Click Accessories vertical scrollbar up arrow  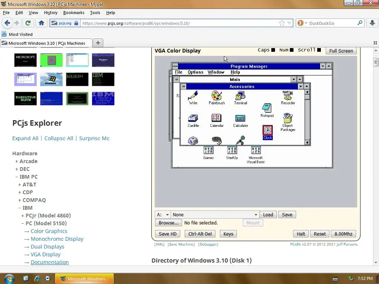pyautogui.click(x=307, y=92)
